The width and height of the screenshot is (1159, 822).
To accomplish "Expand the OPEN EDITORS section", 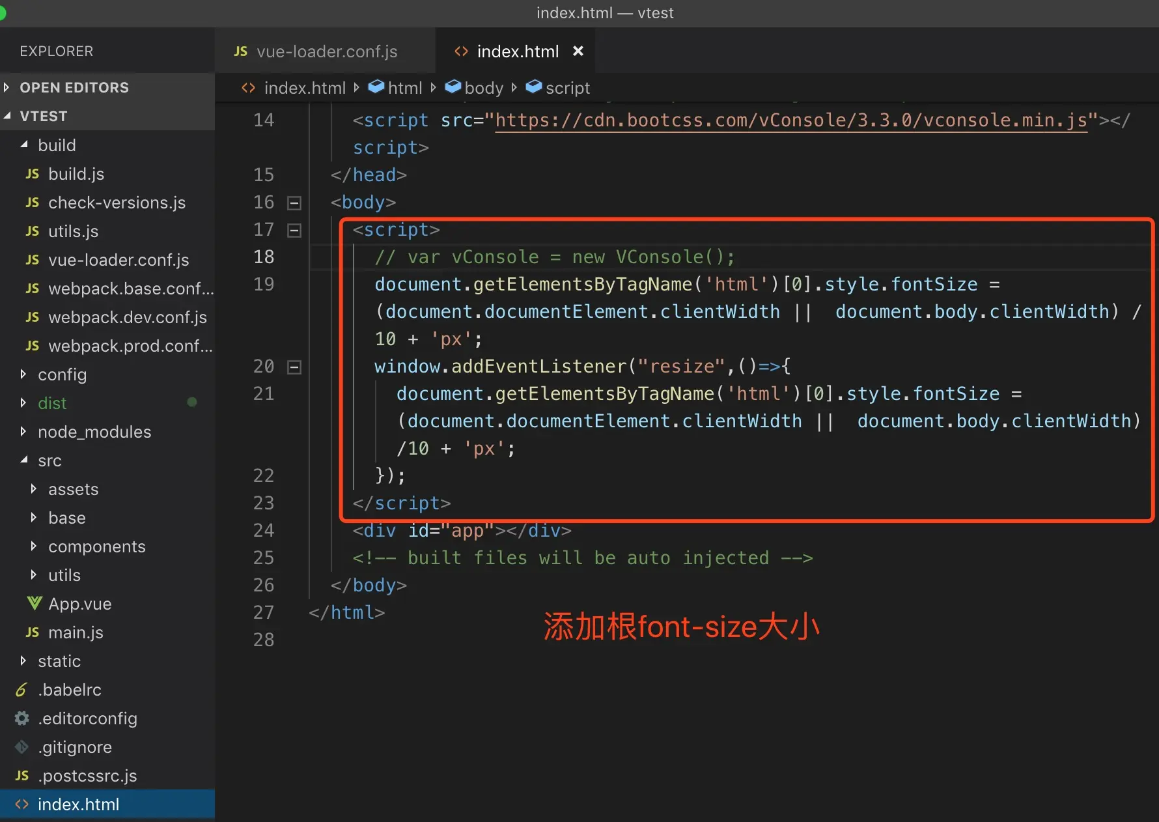I will [x=7, y=87].
